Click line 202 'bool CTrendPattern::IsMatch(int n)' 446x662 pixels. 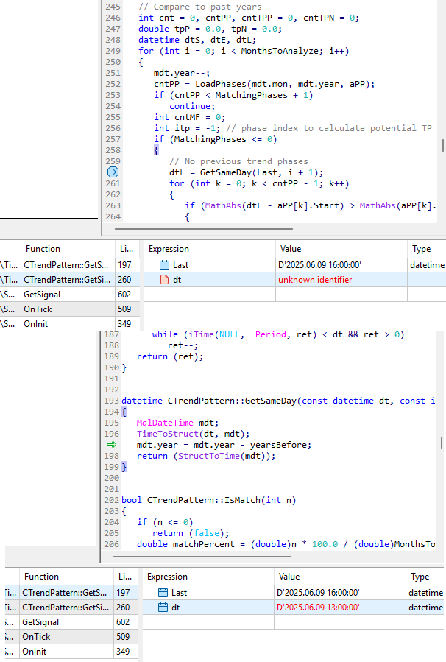click(x=209, y=500)
